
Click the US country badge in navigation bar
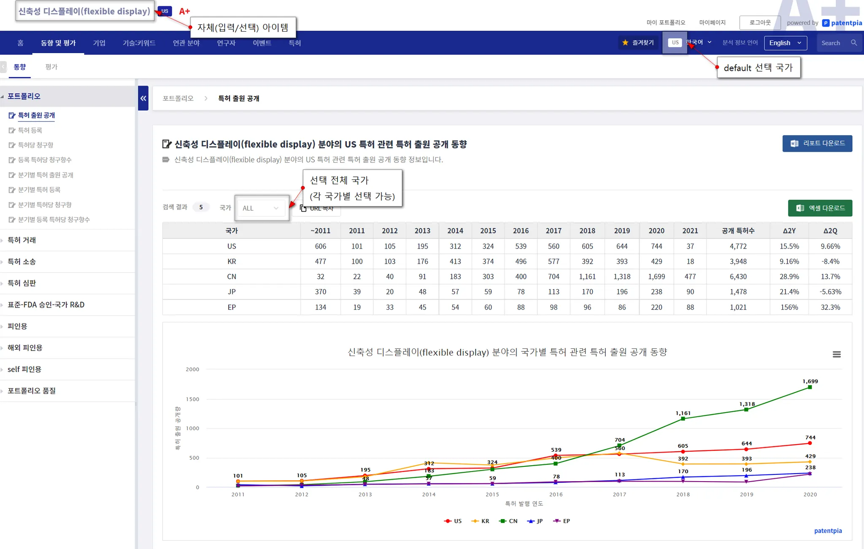click(675, 43)
